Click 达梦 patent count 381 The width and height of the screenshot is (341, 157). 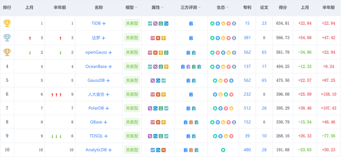click(247, 38)
